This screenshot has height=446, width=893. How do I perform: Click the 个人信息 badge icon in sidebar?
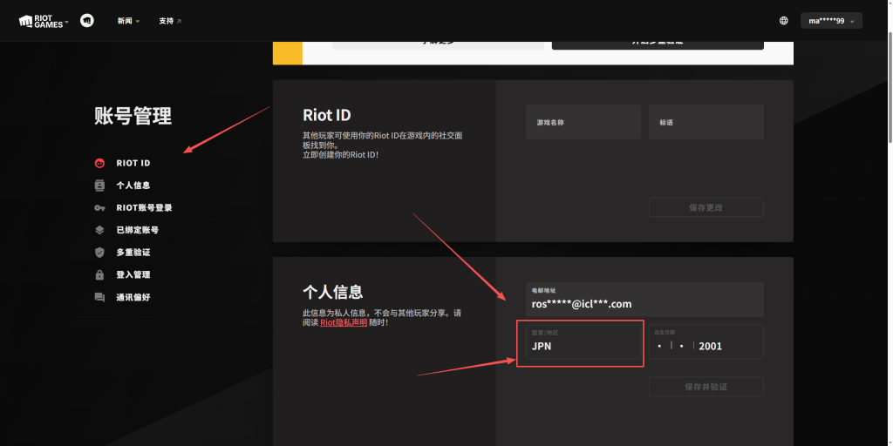point(99,186)
